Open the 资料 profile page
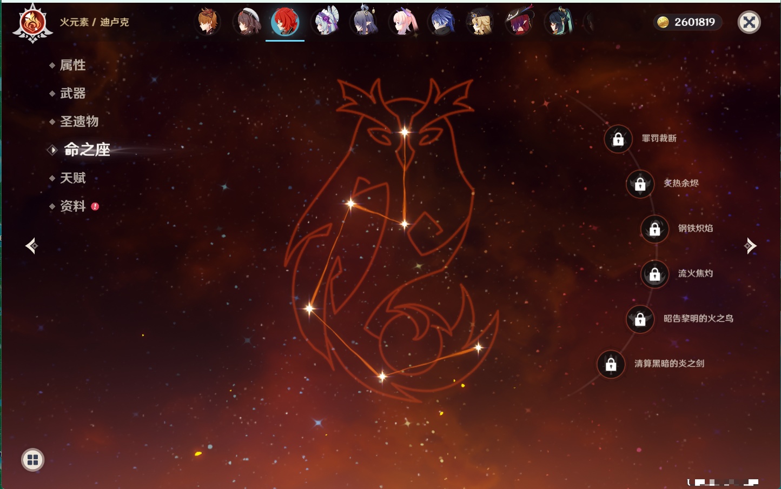Image resolution: width=781 pixels, height=489 pixels. pyautogui.click(x=72, y=206)
